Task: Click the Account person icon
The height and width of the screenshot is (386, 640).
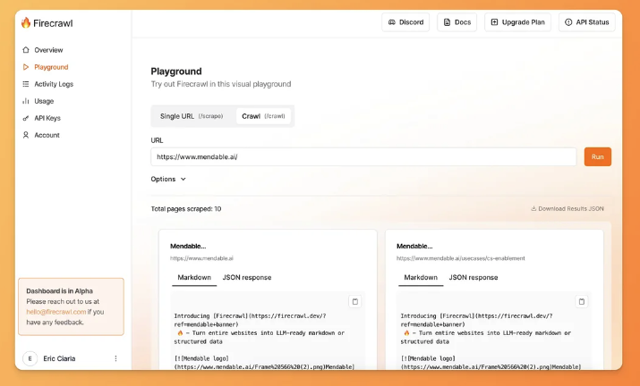Action: click(26, 135)
